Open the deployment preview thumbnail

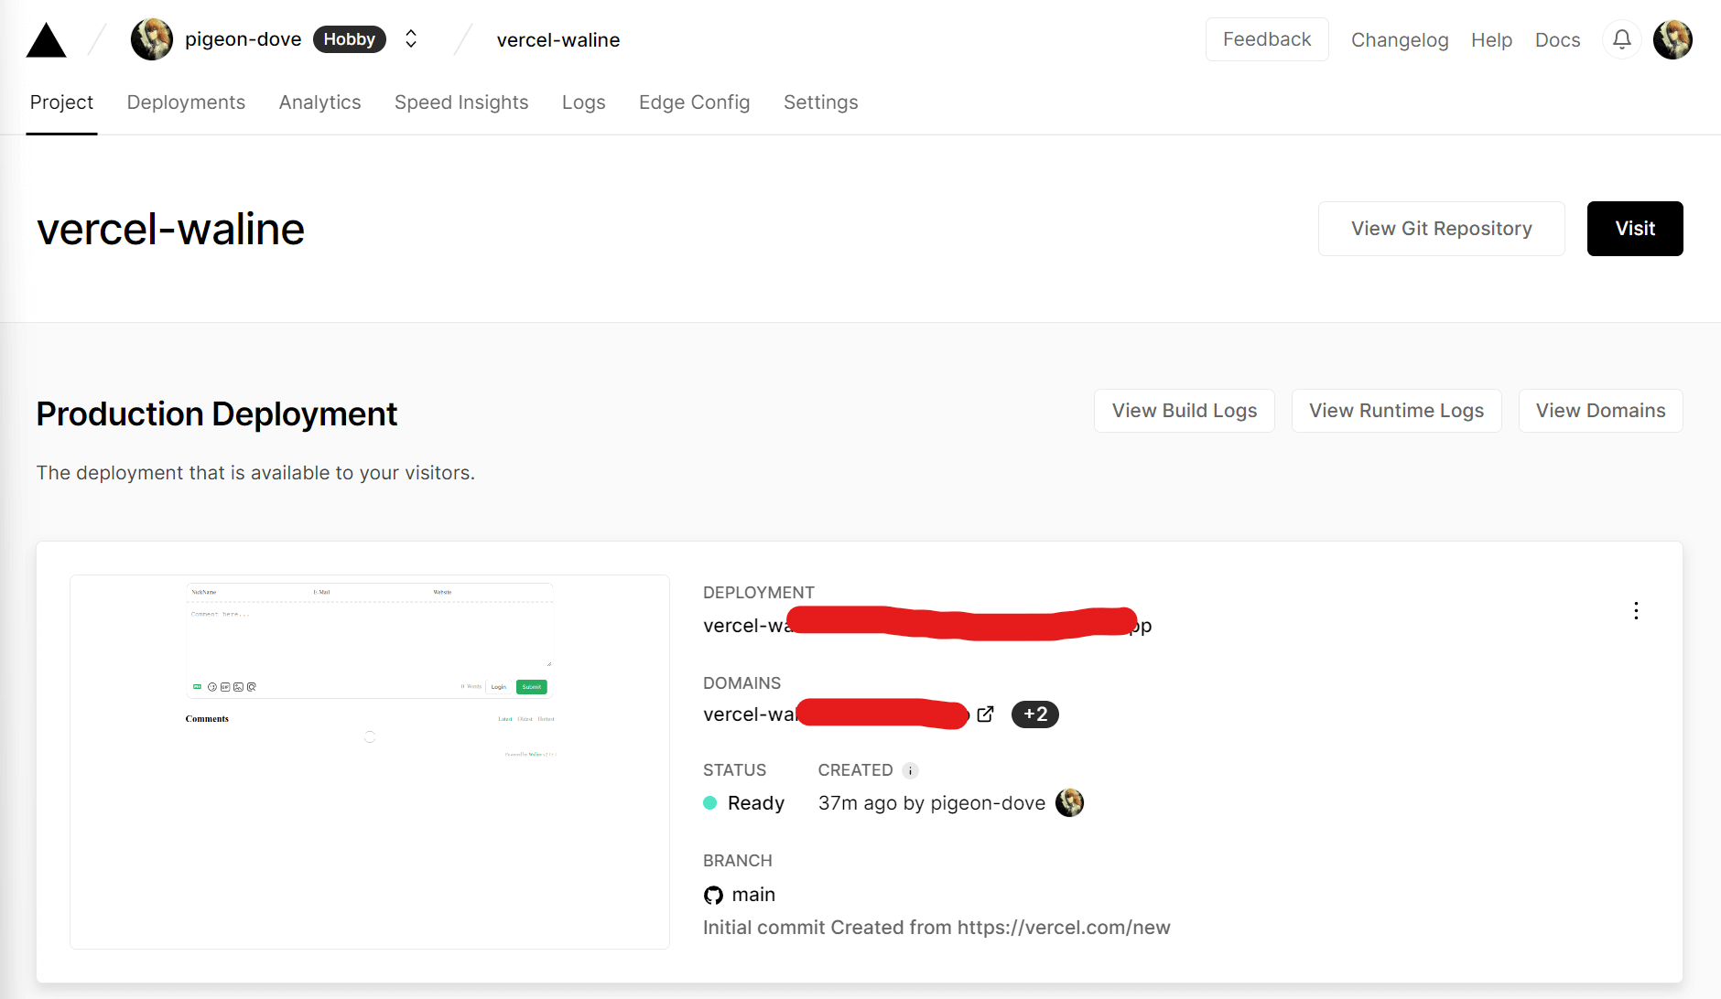click(370, 762)
